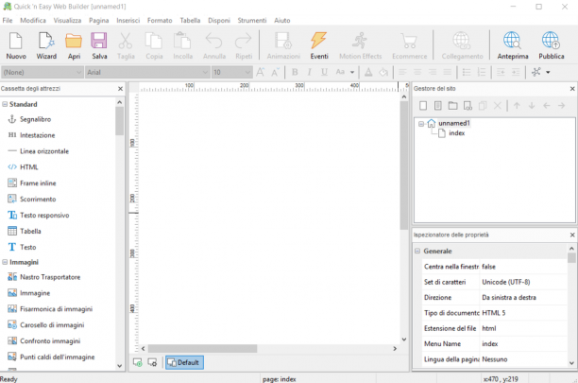Toggle underline formatting
This screenshot has width=578, height=383.
pyautogui.click(x=324, y=72)
